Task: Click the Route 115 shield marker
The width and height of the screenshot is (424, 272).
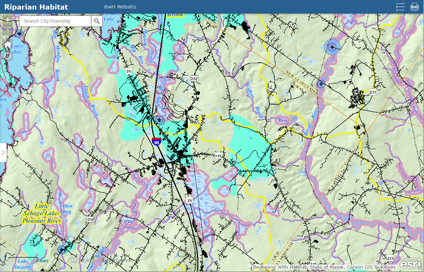Action: [x=217, y=156]
